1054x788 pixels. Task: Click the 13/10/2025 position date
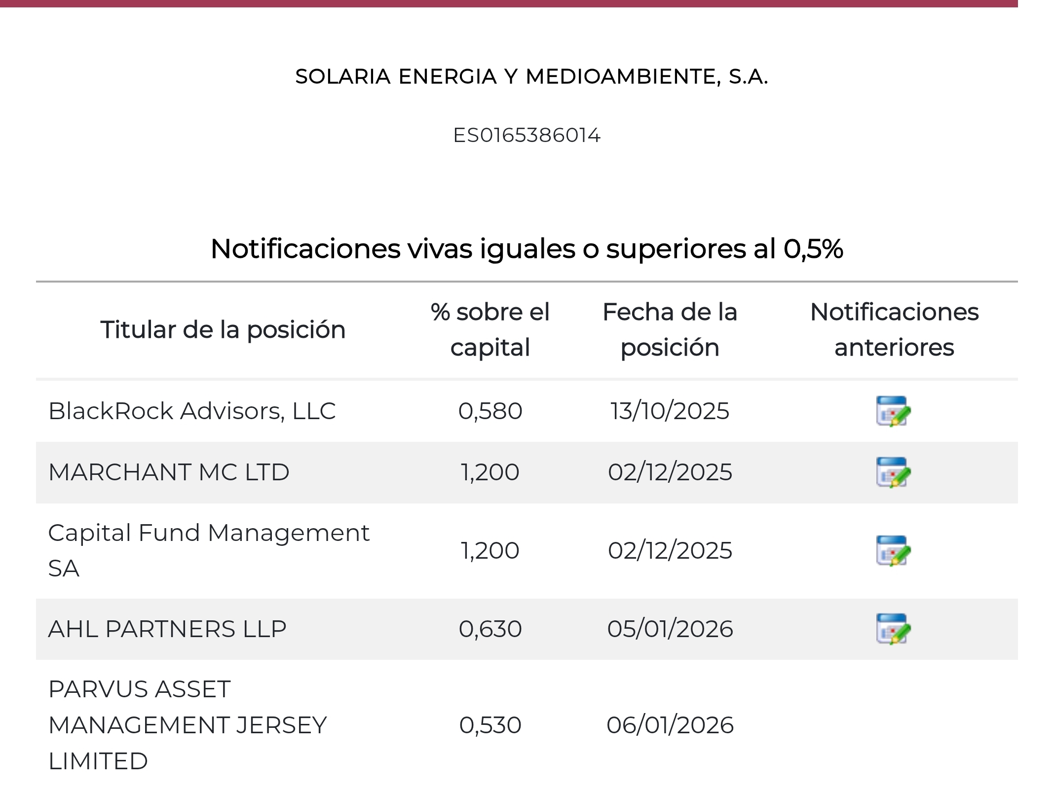click(670, 411)
